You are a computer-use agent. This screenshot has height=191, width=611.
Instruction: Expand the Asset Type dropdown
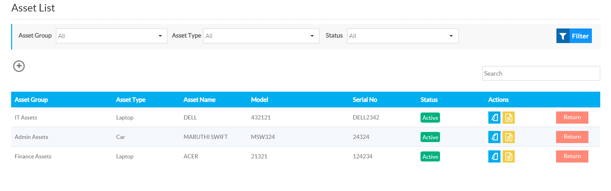261,36
